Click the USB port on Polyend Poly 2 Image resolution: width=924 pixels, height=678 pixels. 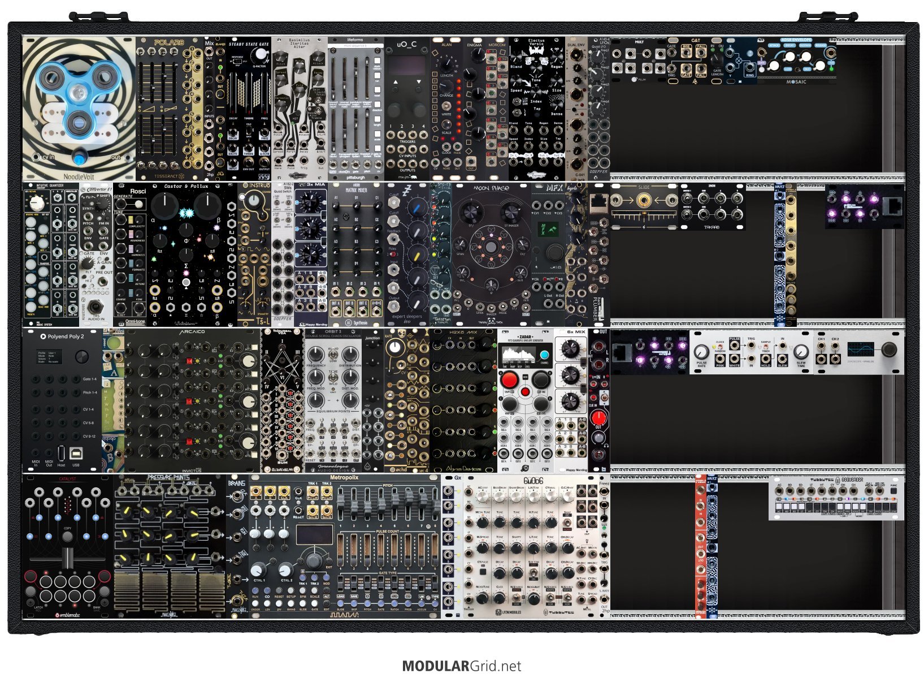point(76,453)
